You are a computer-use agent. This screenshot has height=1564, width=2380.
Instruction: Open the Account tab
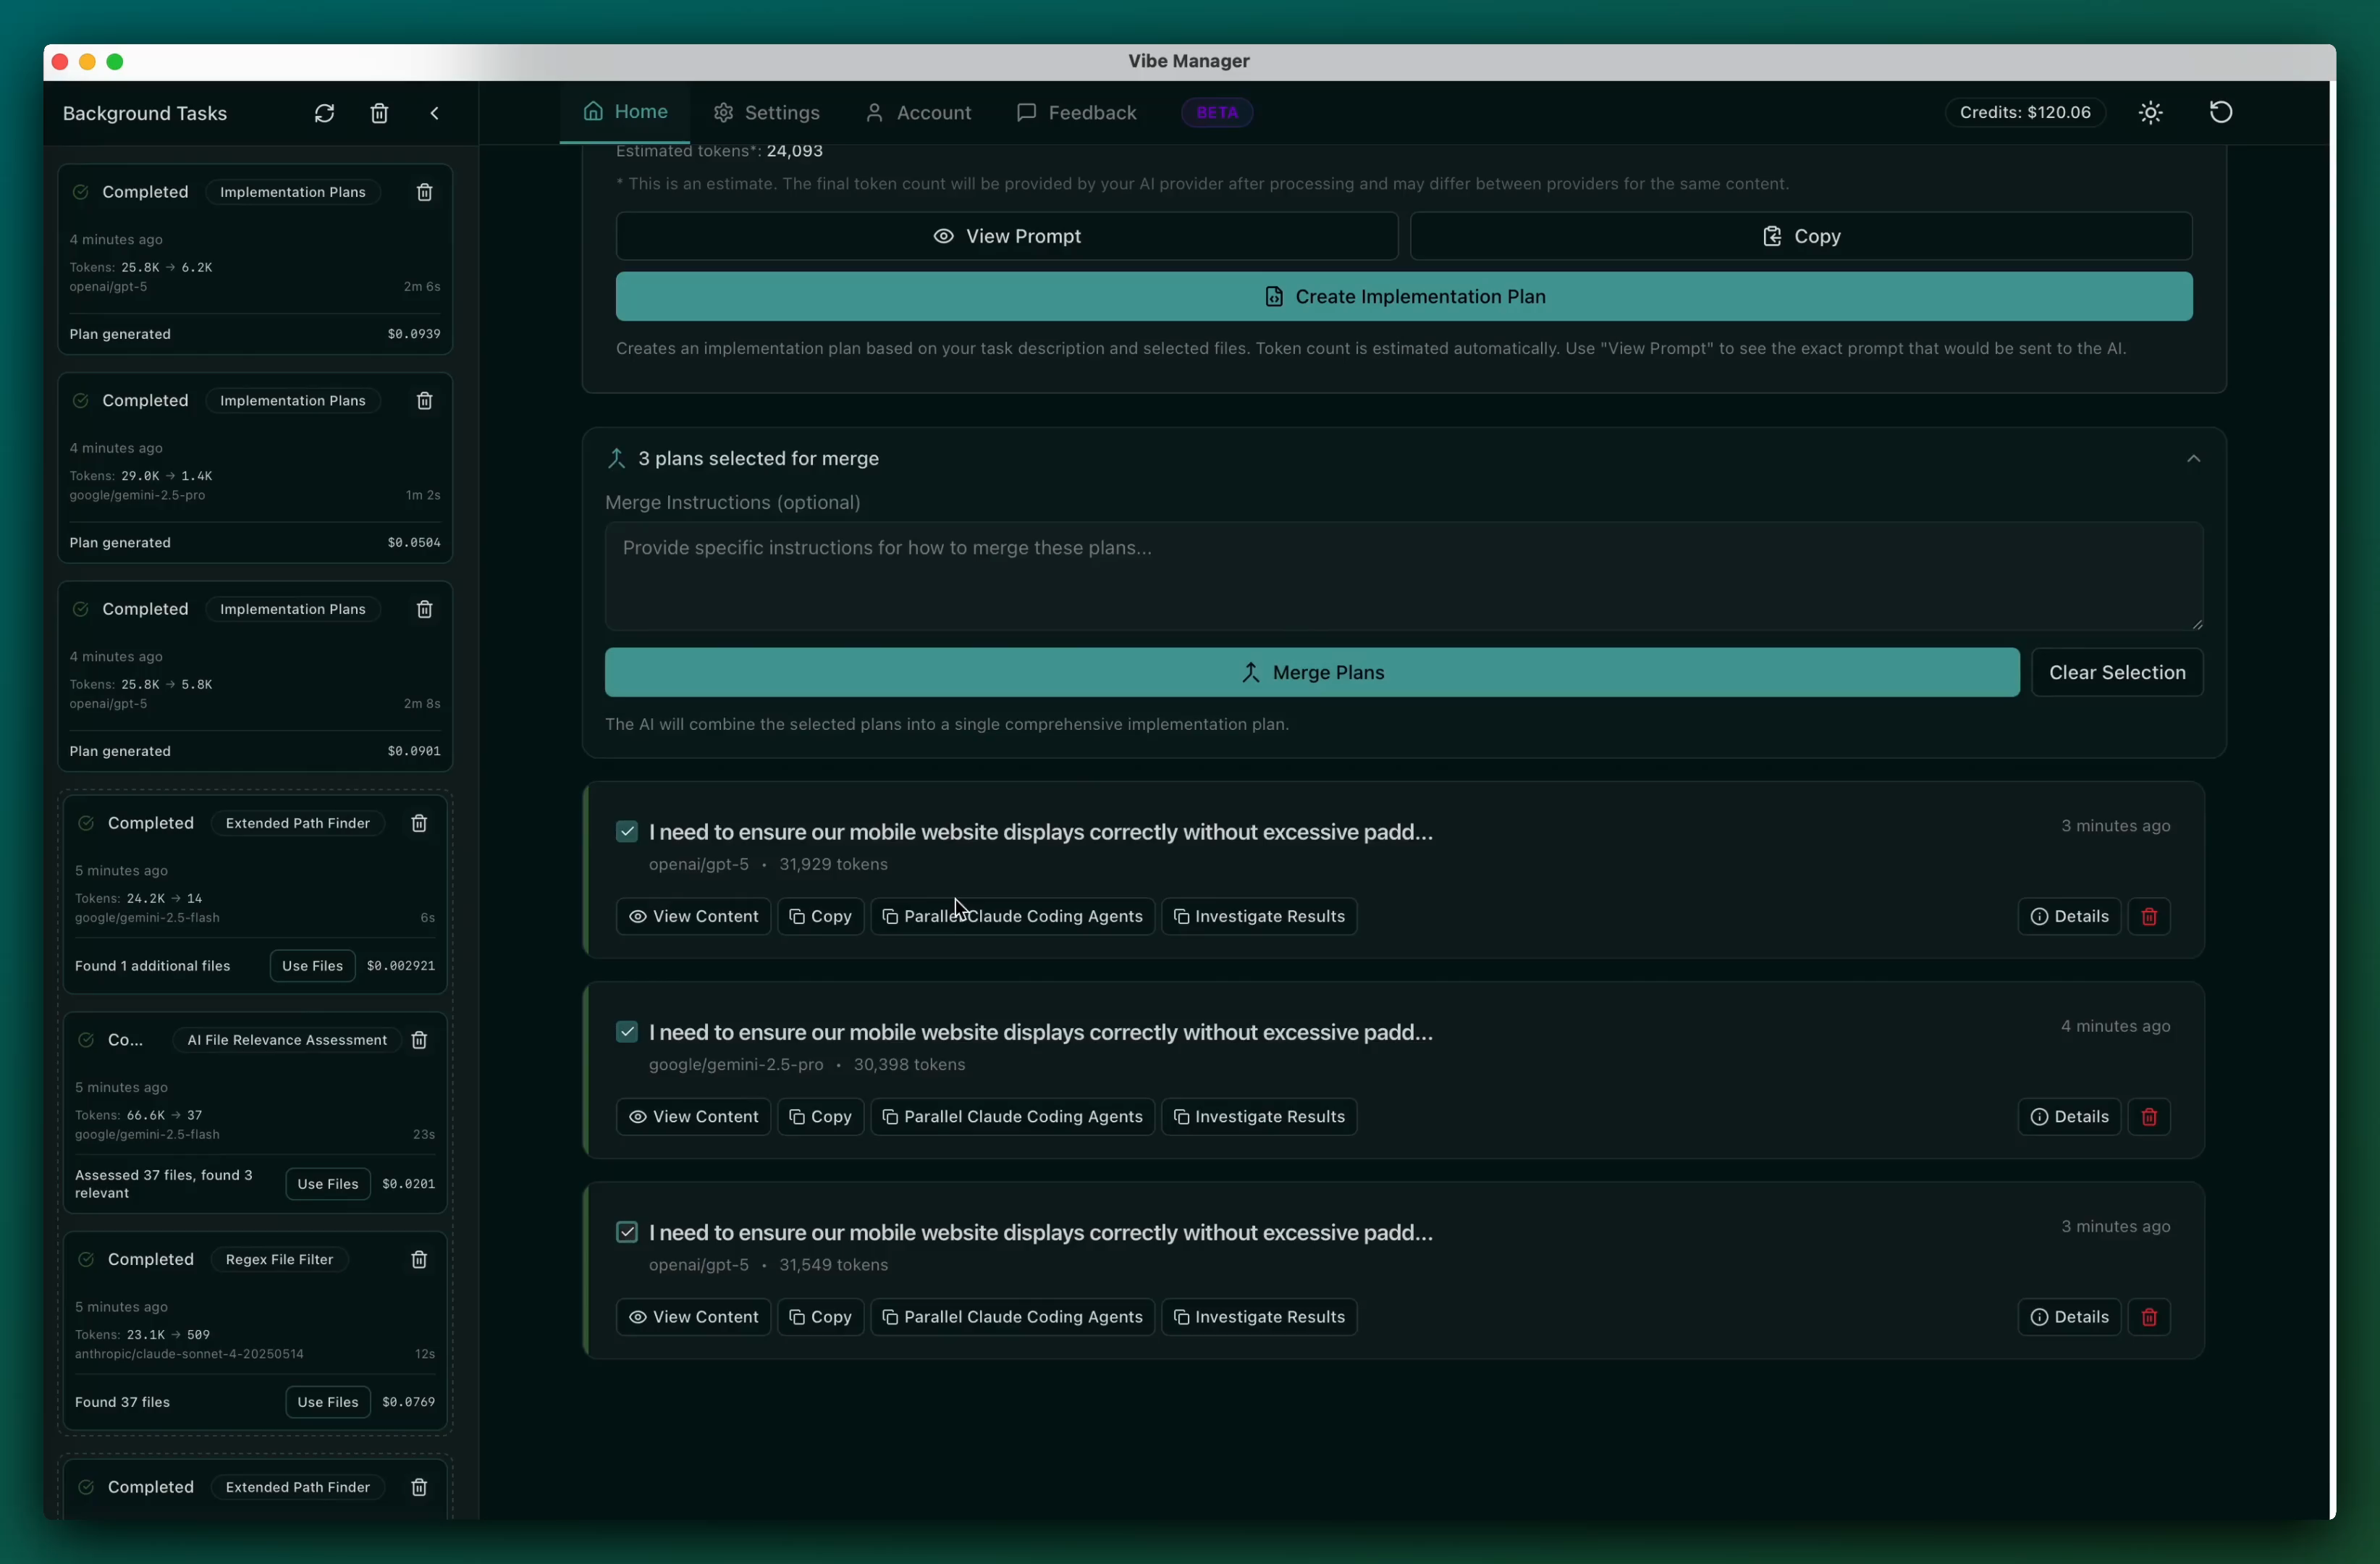918,113
